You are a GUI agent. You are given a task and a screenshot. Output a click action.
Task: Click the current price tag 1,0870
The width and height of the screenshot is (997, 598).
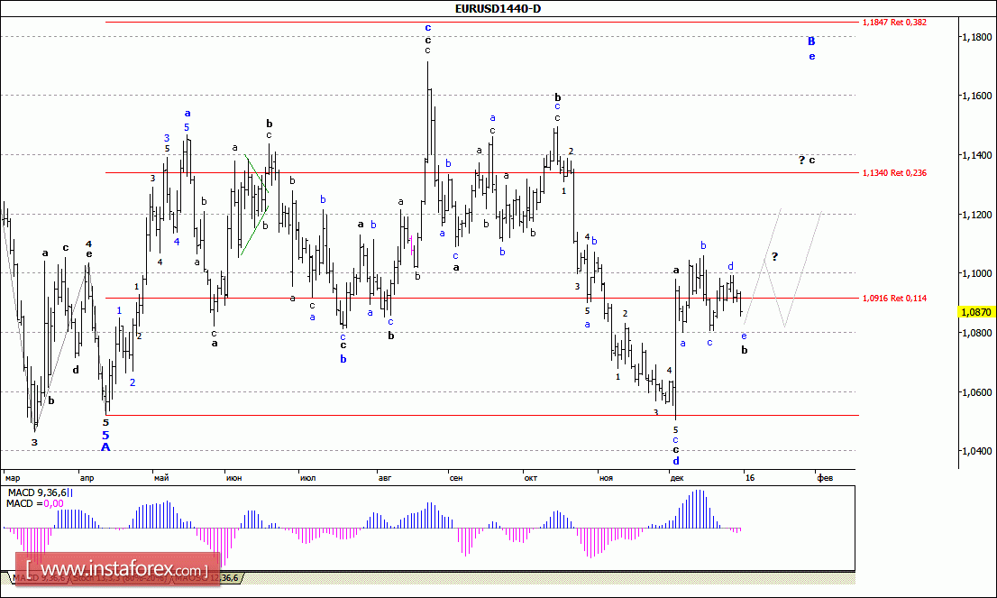click(976, 312)
